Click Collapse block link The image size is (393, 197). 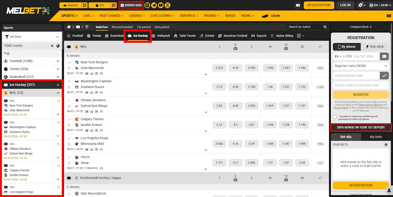tap(361, 27)
